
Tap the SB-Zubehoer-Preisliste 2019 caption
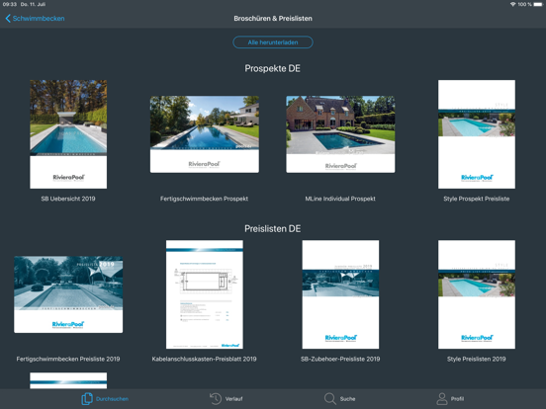(340, 359)
